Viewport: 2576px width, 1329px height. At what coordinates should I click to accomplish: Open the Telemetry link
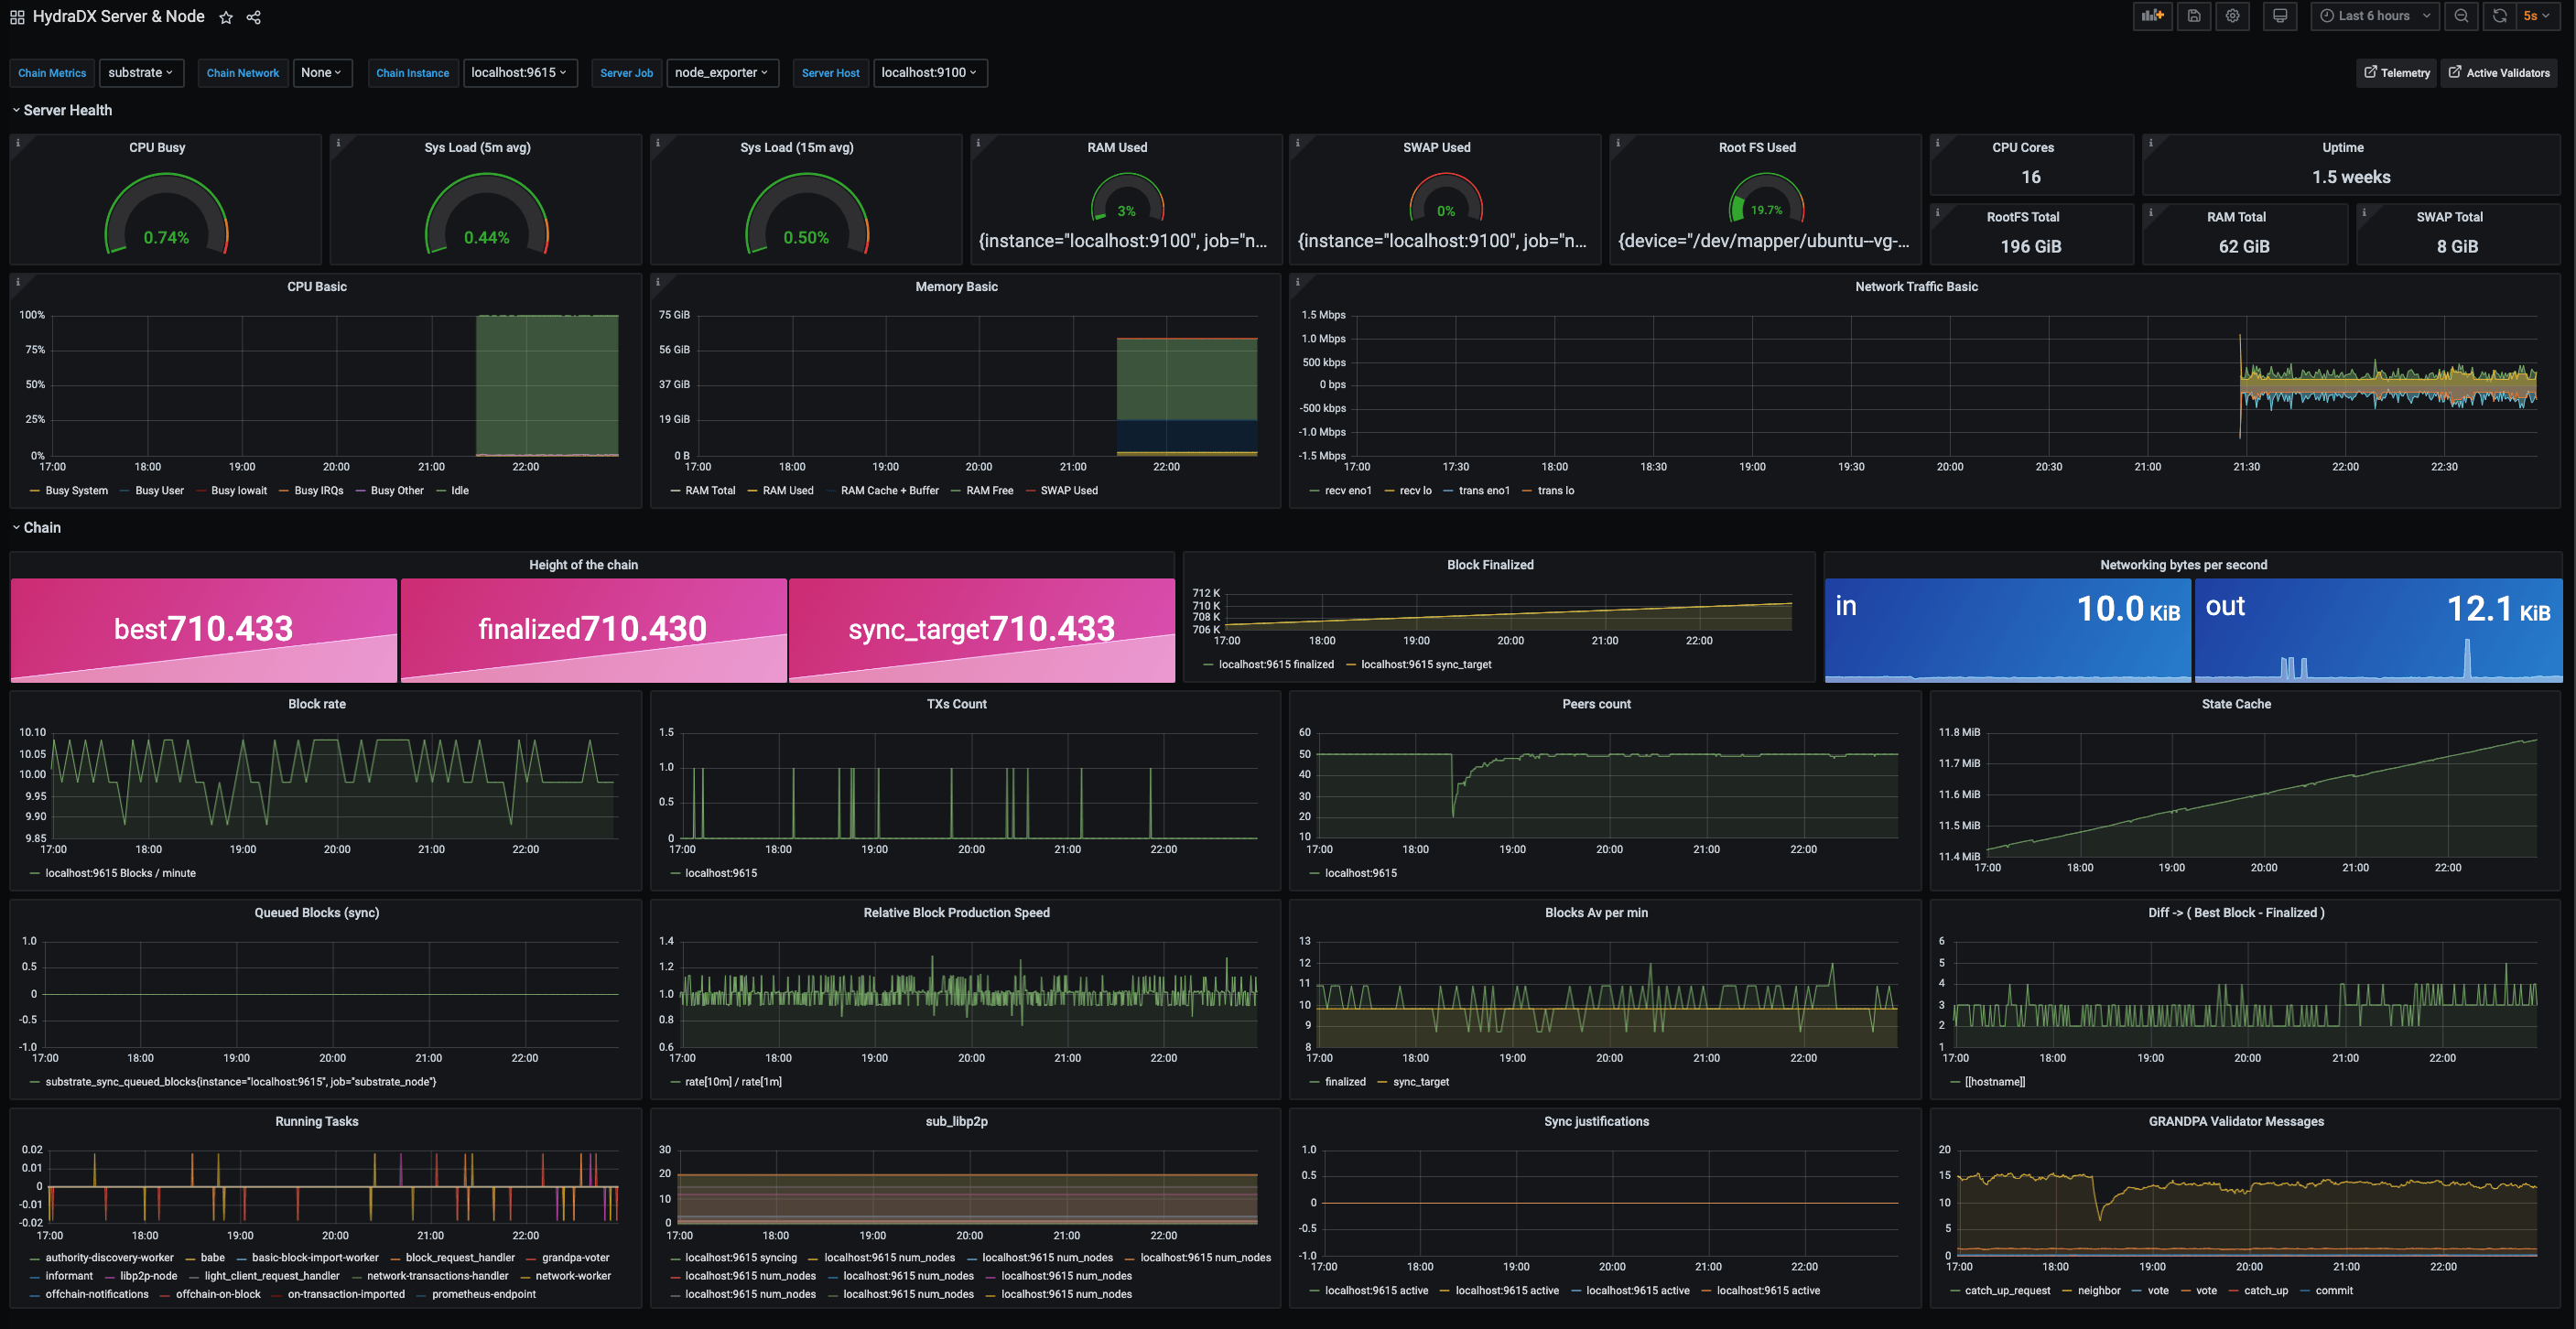click(2396, 73)
